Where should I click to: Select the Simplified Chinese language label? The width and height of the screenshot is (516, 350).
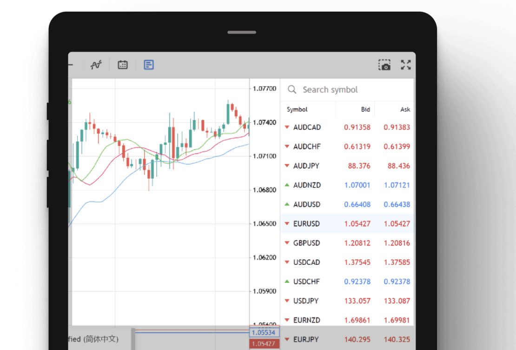93,339
